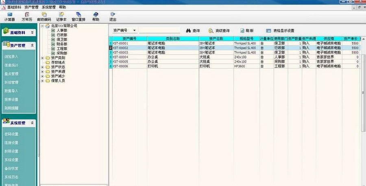This screenshot has height=186, width=366.
Task: Click the 刷新 refresh icon
Action: [242, 31]
